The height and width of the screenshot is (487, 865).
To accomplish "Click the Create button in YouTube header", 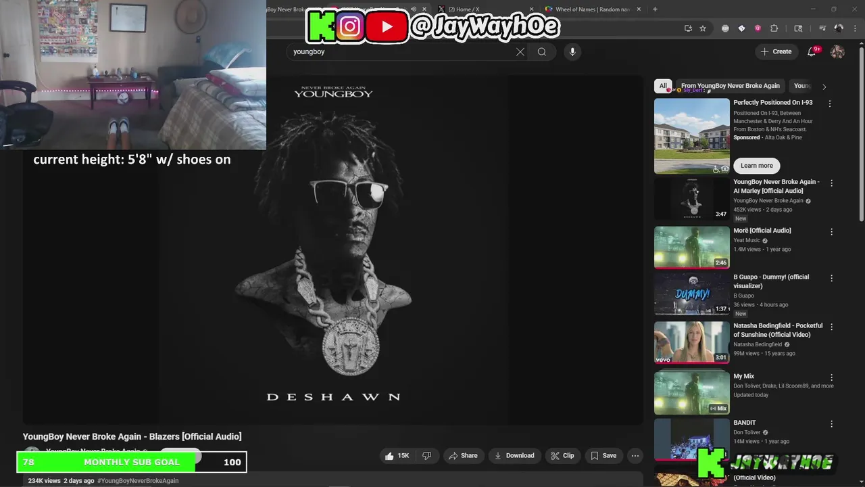I will [x=776, y=51].
